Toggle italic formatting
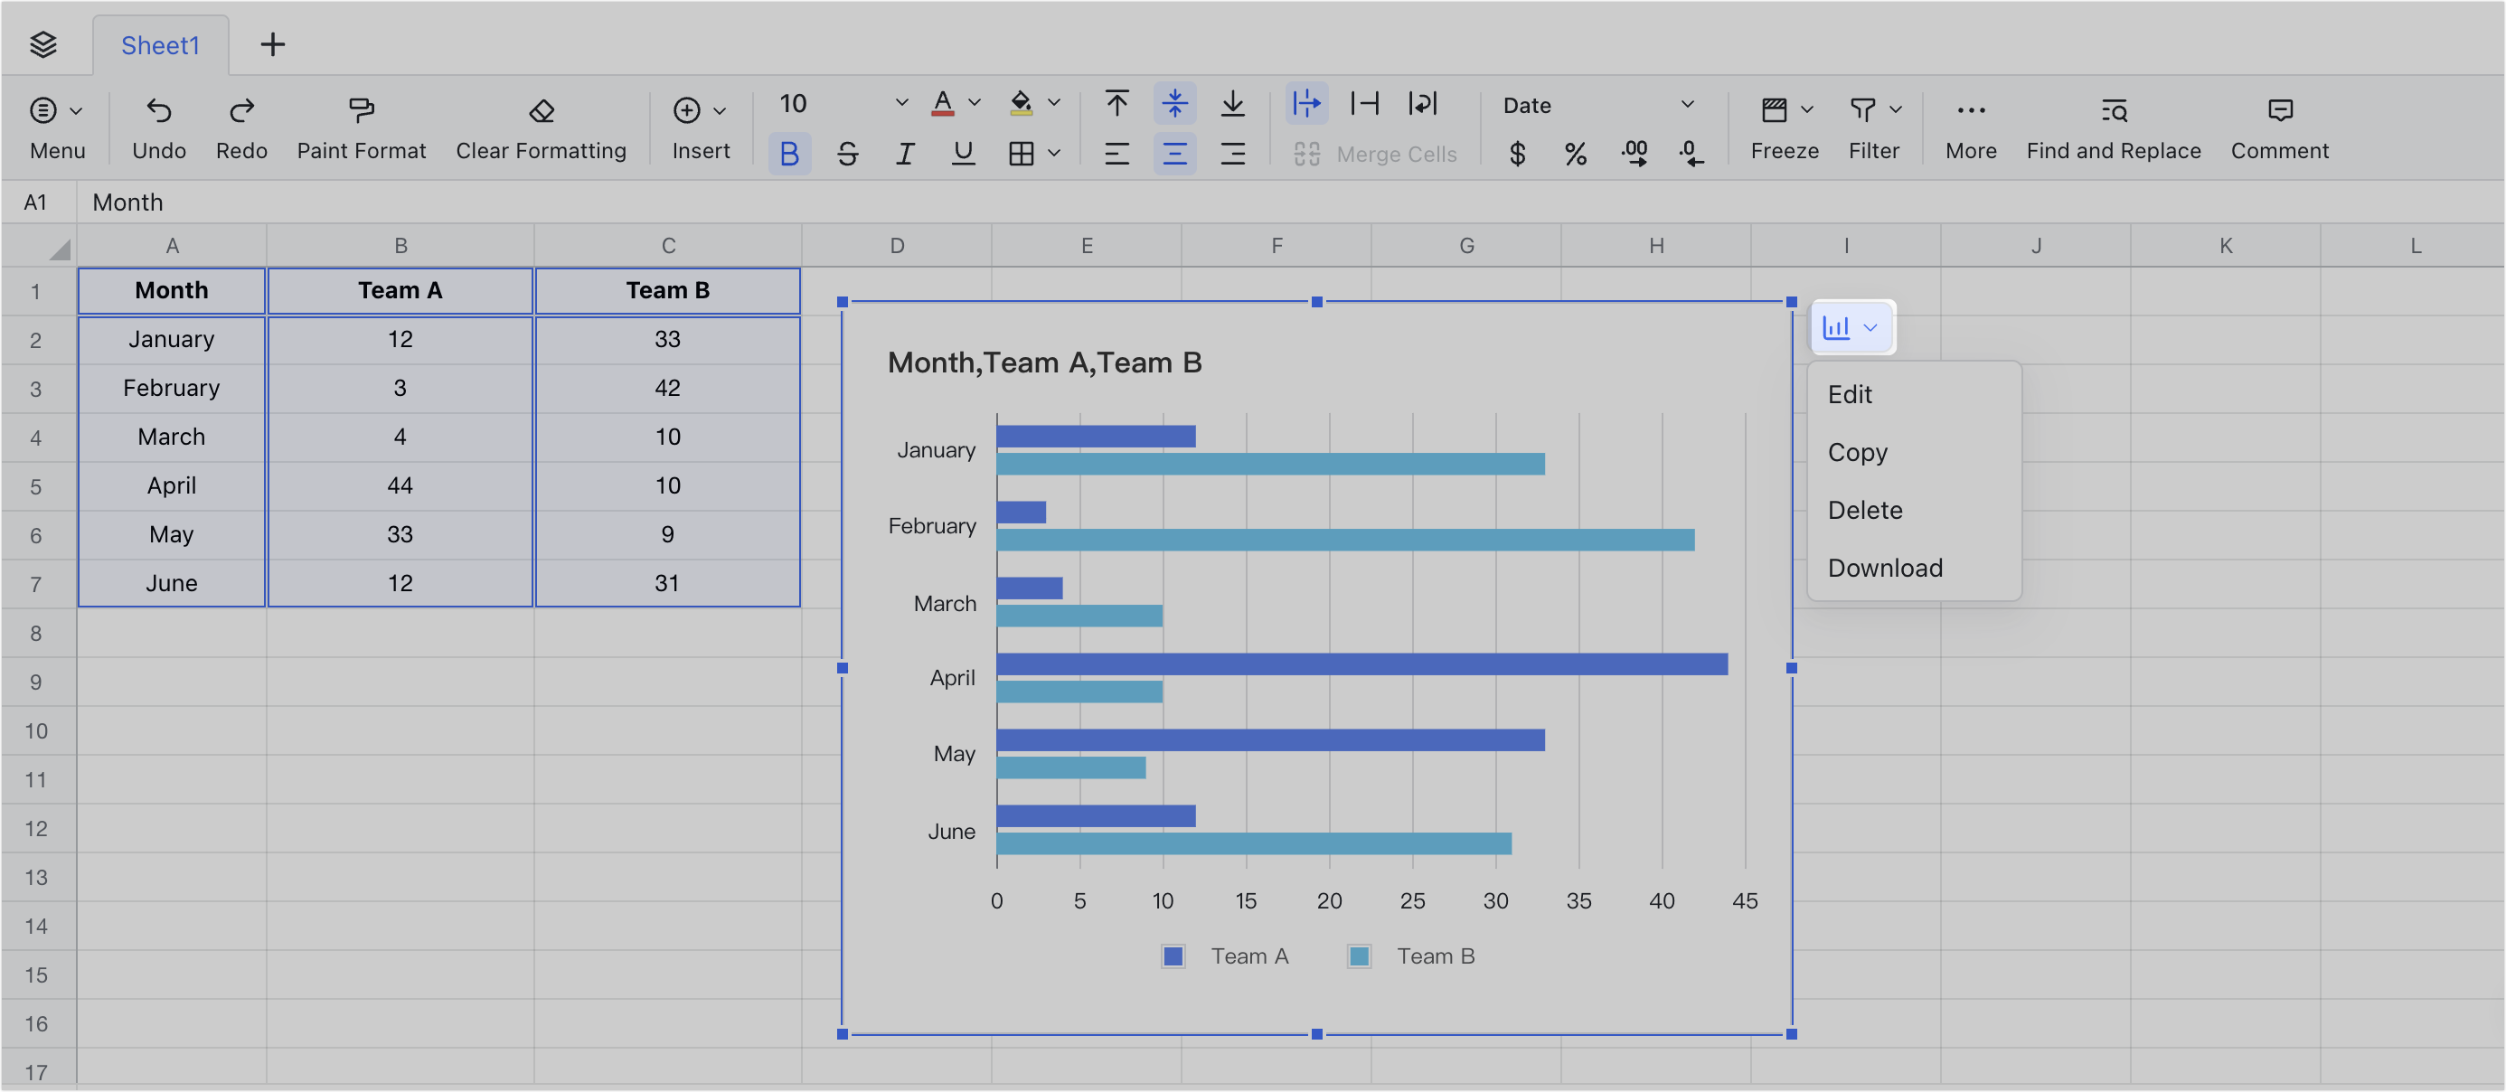 905,154
